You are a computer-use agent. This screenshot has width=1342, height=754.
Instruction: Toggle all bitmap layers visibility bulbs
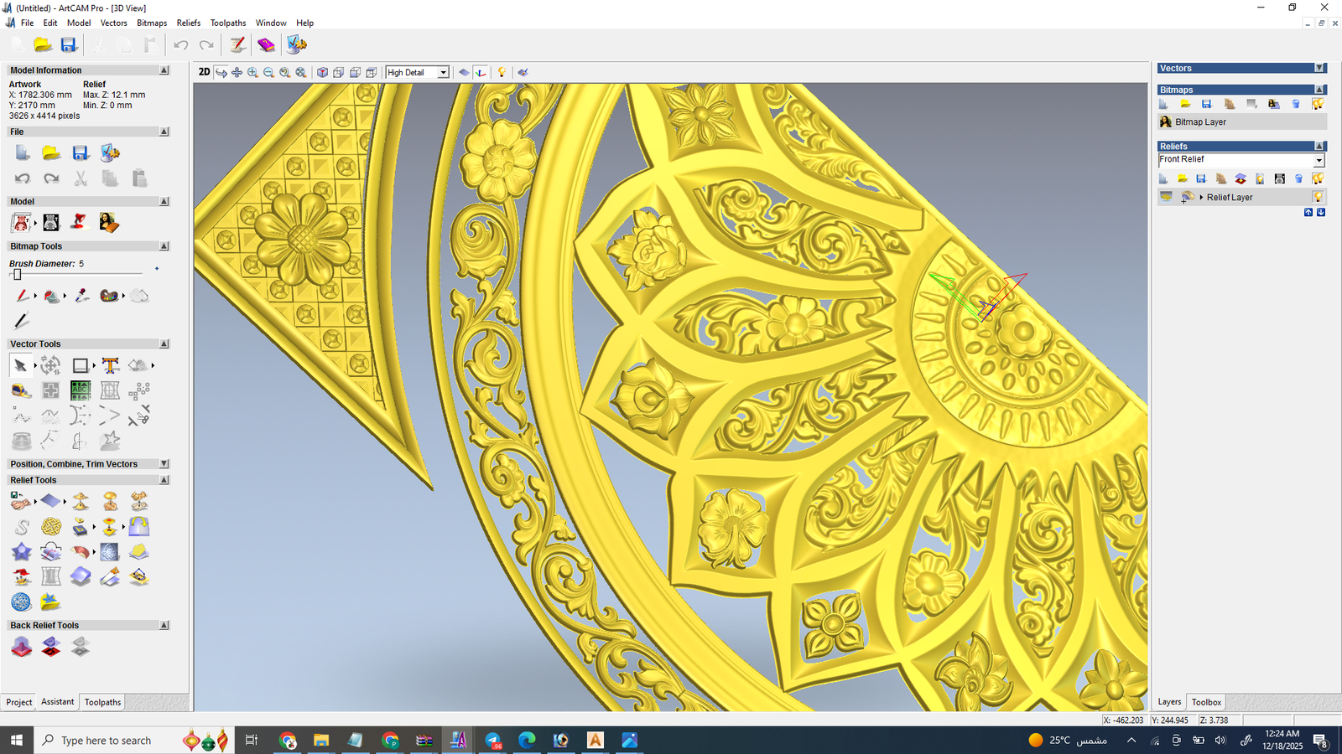click(1318, 104)
